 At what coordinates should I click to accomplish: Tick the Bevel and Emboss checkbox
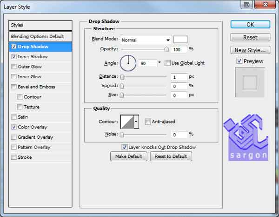click(14, 87)
